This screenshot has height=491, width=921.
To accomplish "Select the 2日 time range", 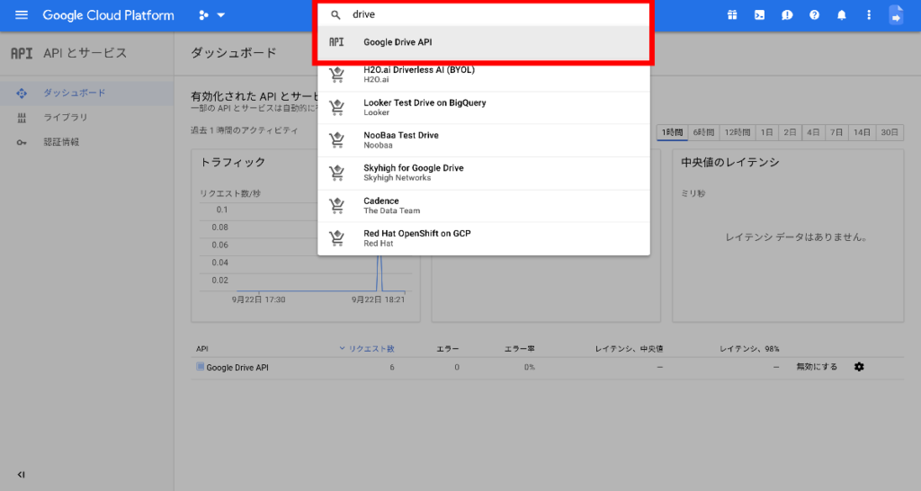I will click(790, 133).
